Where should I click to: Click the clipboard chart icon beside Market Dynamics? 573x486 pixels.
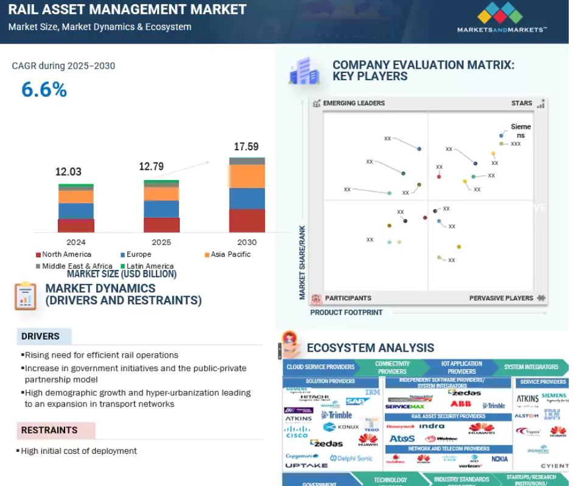tap(25, 296)
